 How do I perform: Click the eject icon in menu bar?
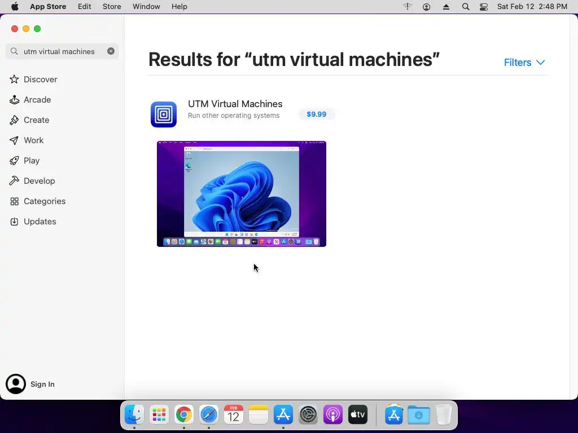pyautogui.click(x=446, y=7)
